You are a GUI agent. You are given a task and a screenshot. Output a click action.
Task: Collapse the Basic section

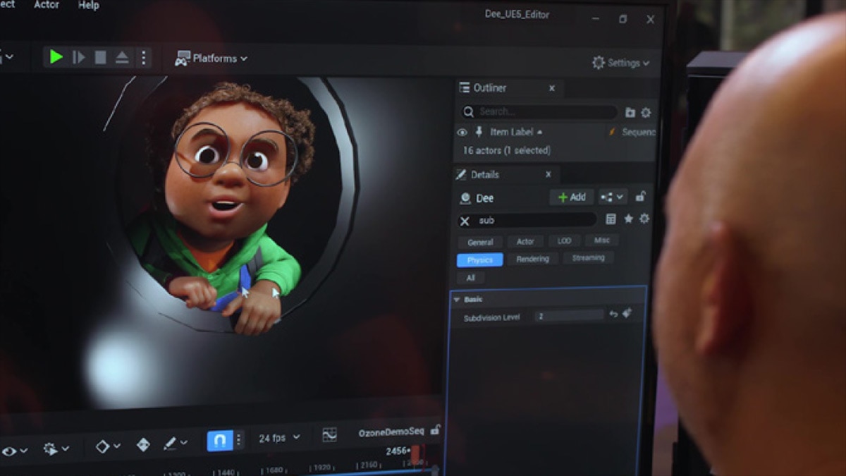click(457, 300)
